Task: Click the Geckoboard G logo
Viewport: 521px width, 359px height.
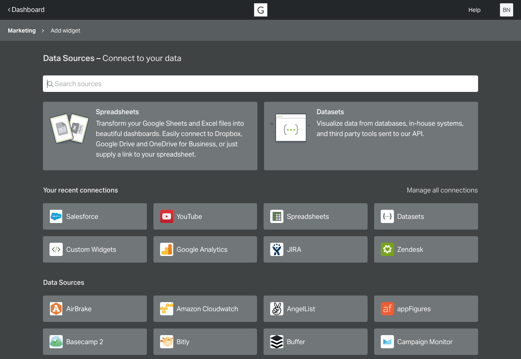Action: pos(261,10)
